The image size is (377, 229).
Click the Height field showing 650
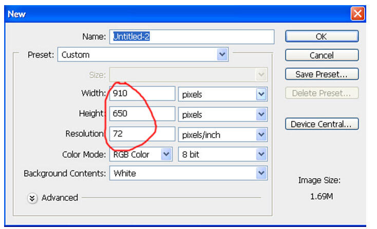point(142,113)
